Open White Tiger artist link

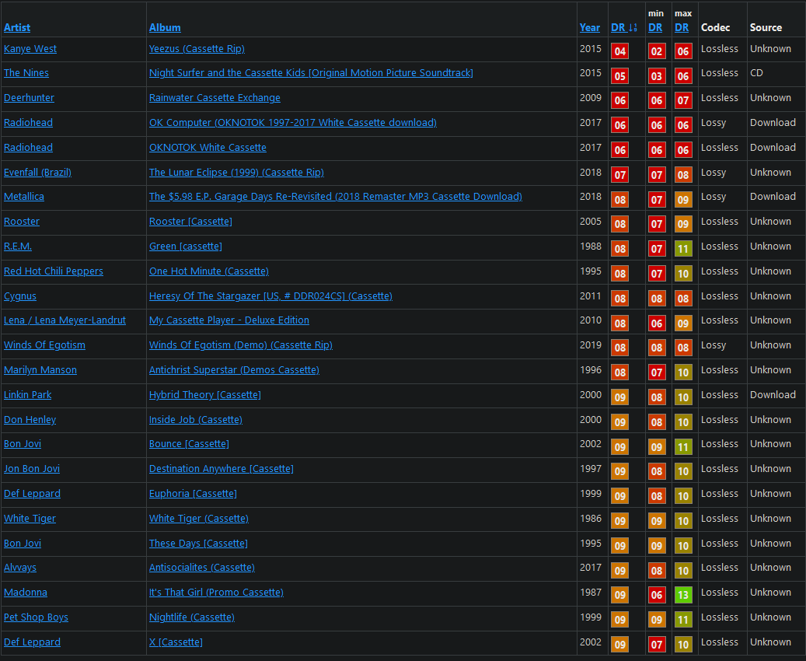[30, 519]
